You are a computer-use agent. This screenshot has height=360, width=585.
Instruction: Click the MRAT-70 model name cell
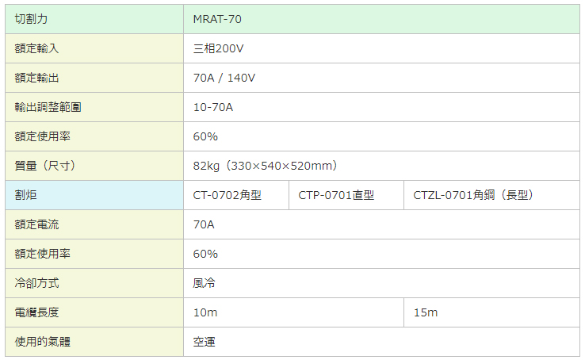tap(217, 19)
